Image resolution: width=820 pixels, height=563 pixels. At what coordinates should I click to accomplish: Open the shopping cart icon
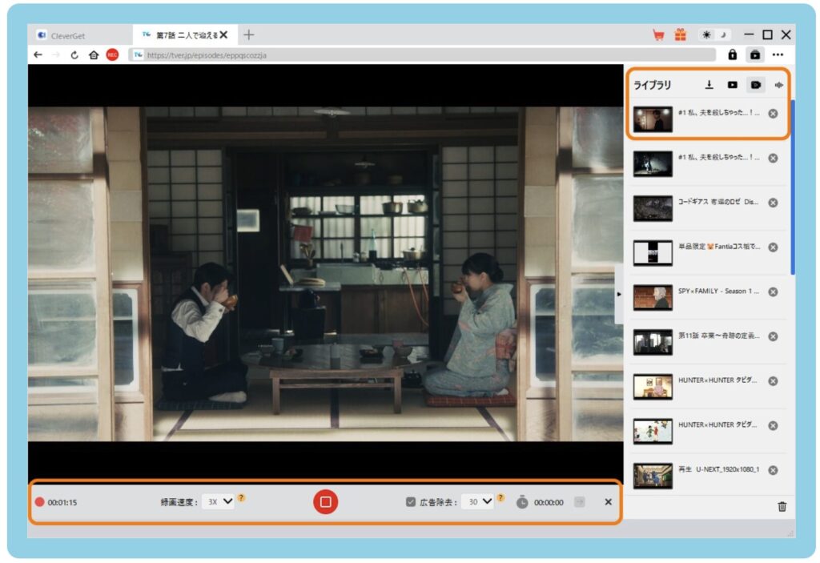tap(658, 35)
